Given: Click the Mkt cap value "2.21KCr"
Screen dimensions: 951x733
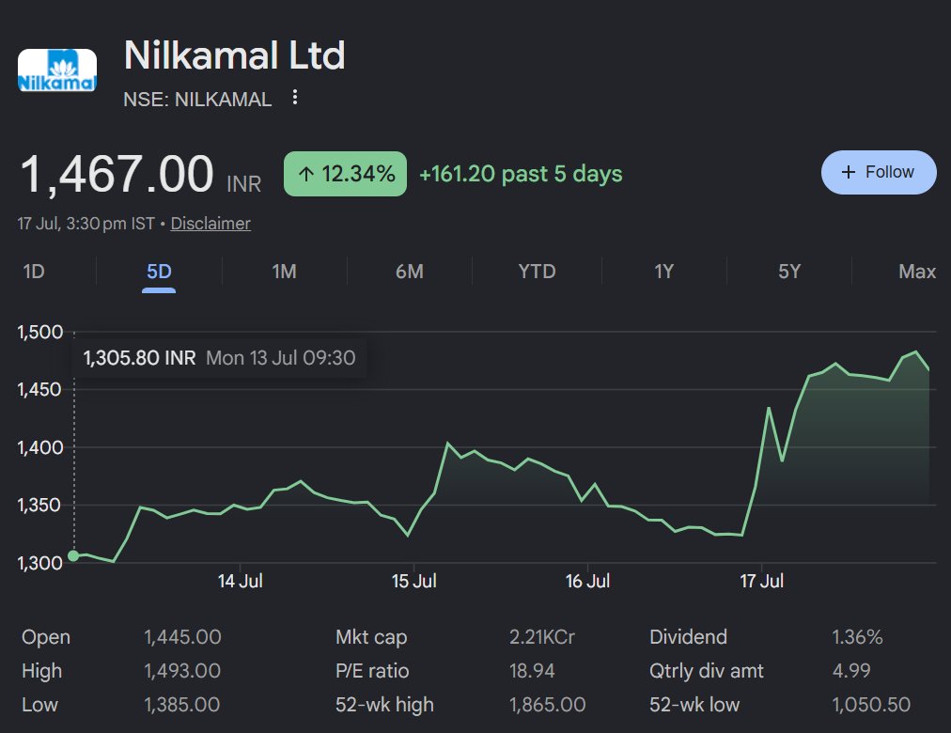Looking at the screenshot, I should click(542, 637).
